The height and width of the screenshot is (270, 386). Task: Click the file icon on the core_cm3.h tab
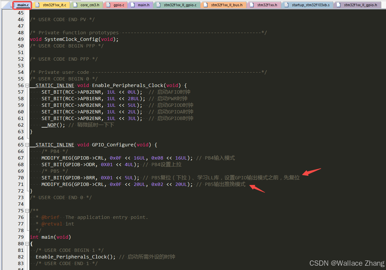(76, 5)
